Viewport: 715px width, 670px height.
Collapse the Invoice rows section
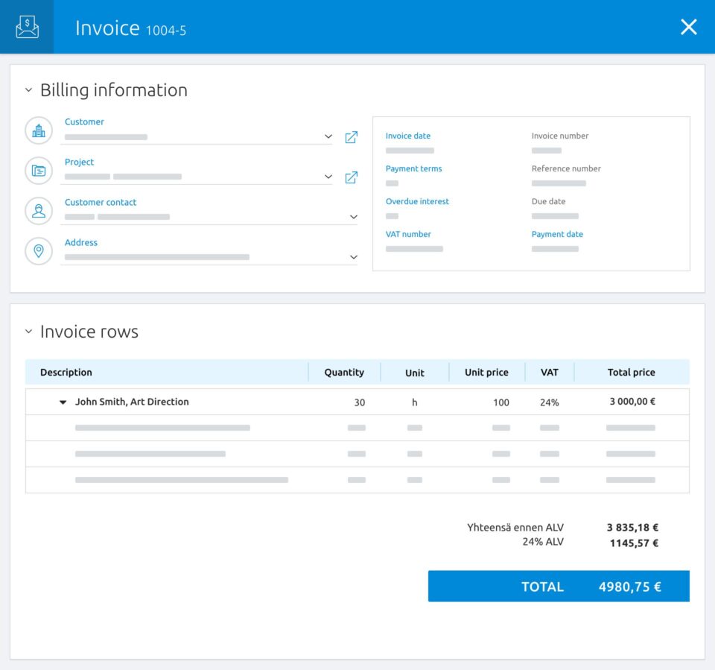click(28, 332)
